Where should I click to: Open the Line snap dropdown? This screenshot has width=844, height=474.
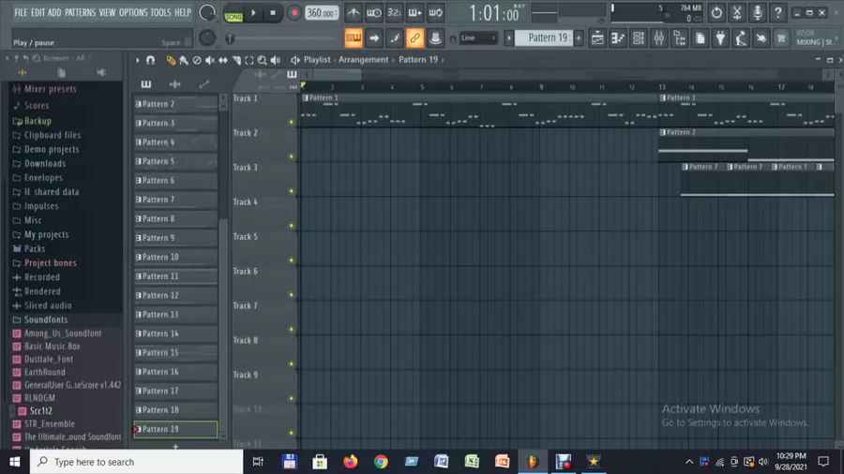(478, 38)
